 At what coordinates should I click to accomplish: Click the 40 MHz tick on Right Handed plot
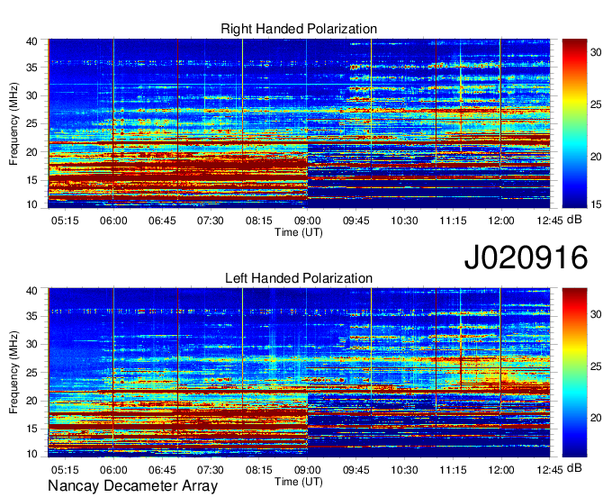point(31,41)
